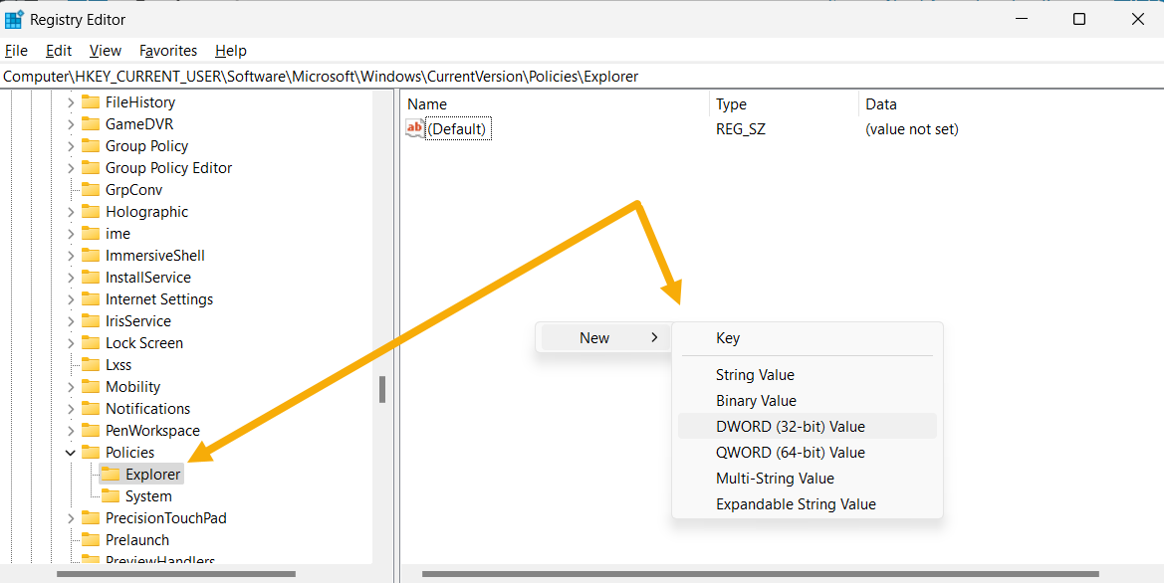The width and height of the screenshot is (1164, 583).
Task: Open the Help menu
Action: point(230,50)
